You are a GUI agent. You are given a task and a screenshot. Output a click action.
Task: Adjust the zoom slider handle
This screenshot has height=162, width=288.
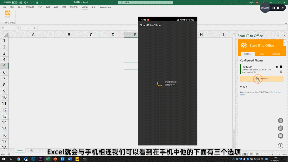(x=273, y=154)
